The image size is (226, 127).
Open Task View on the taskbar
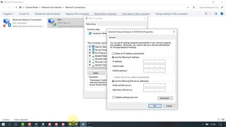tap(16, 124)
